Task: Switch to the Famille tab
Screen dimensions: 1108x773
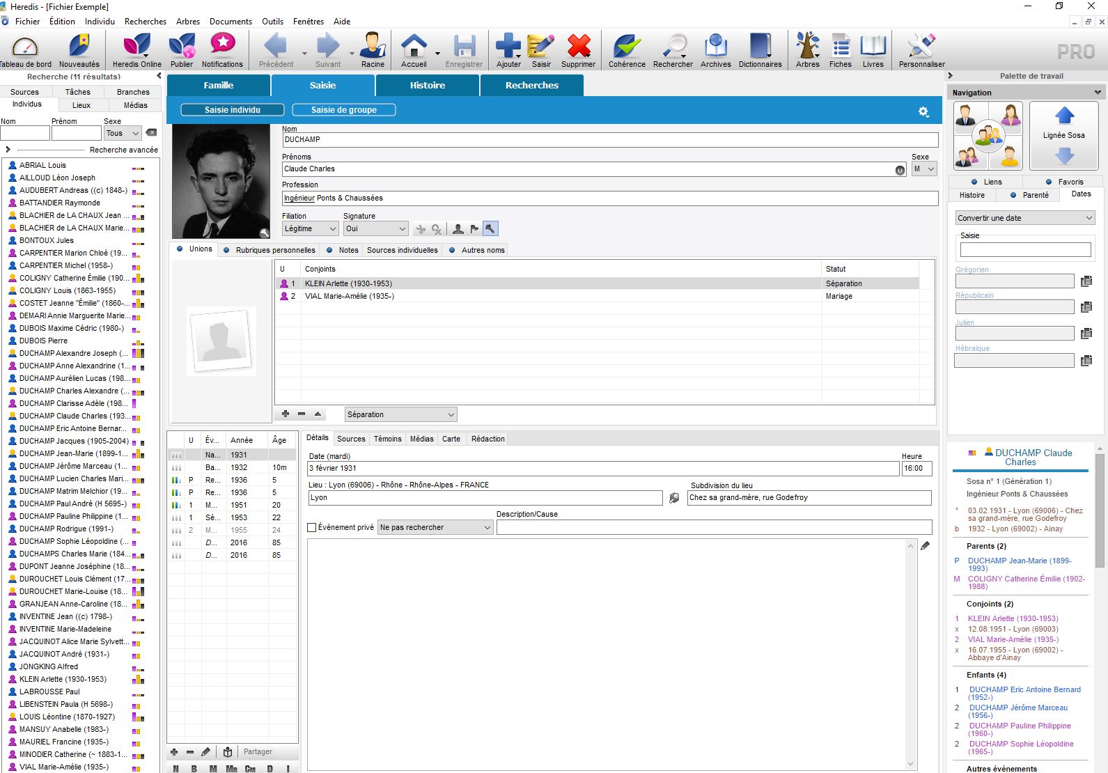Action: 219,85
